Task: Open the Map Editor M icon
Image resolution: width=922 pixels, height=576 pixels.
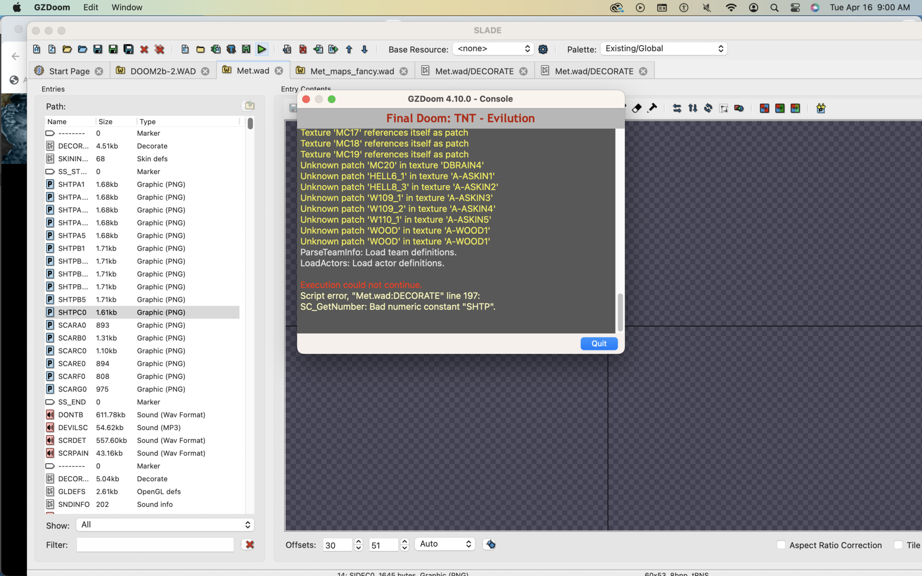Action: [x=246, y=49]
